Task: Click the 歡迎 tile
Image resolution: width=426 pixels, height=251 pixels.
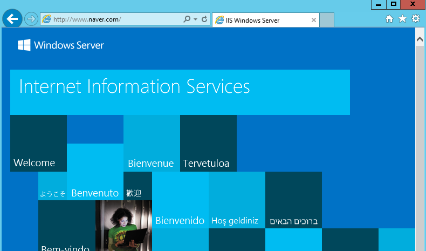Action: pos(138,186)
